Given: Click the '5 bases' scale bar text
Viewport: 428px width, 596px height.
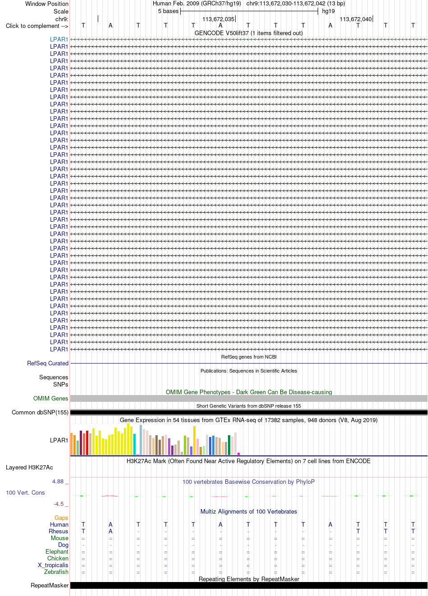Looking at the screenshot, I should tap(168, 11).
